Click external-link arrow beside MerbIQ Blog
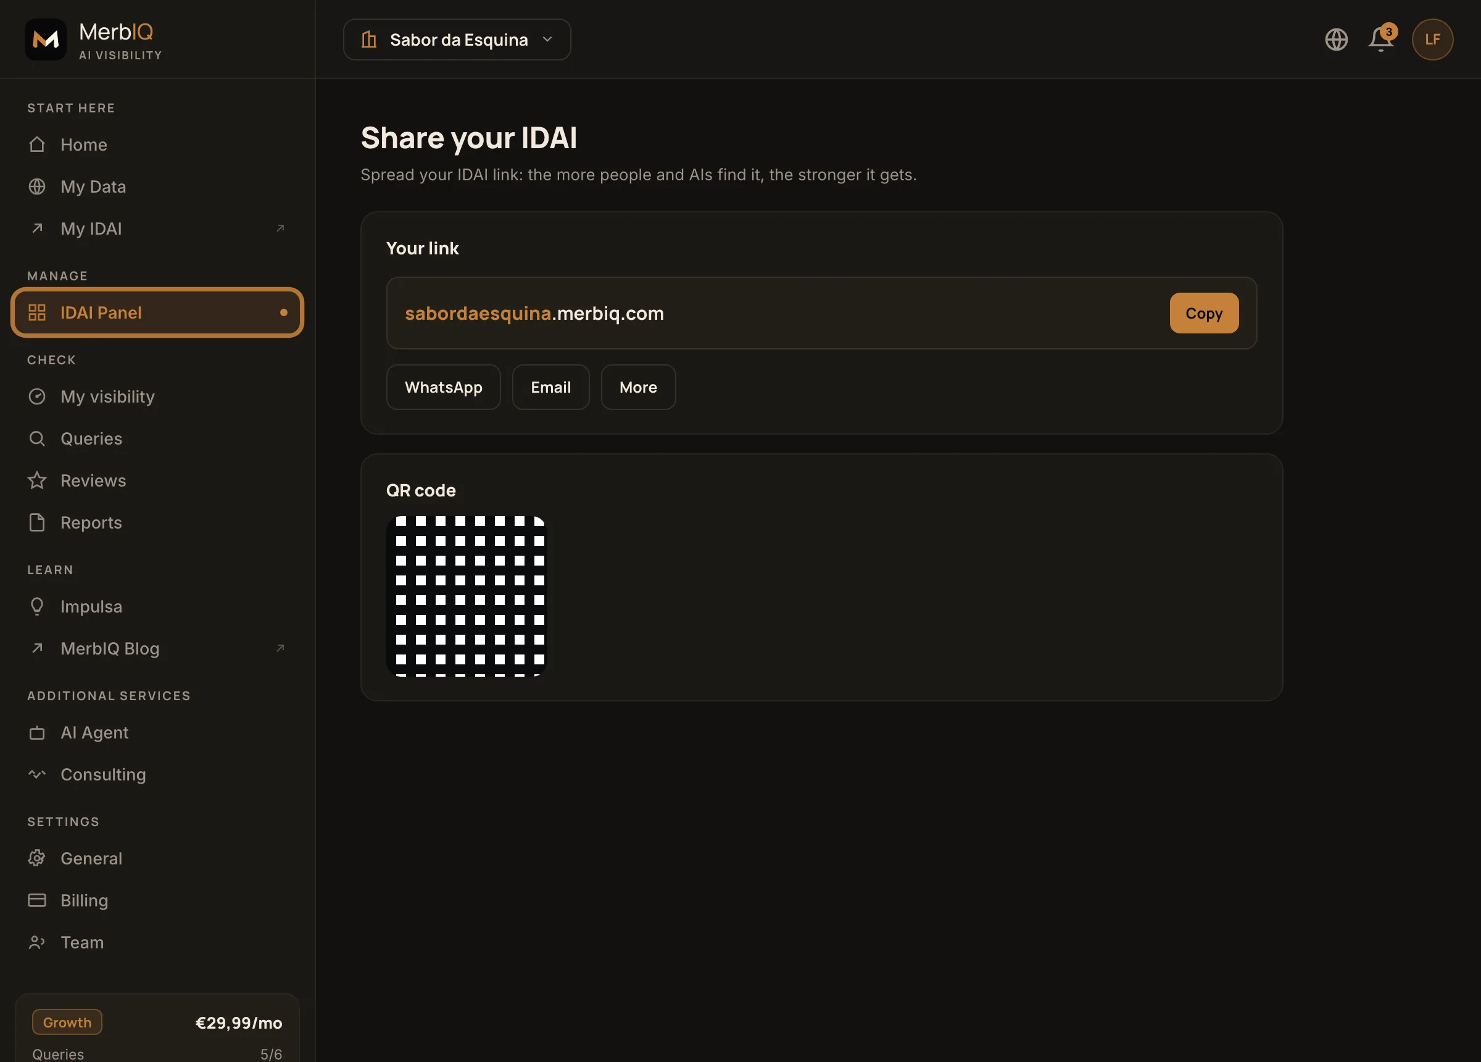 point(280,648)
